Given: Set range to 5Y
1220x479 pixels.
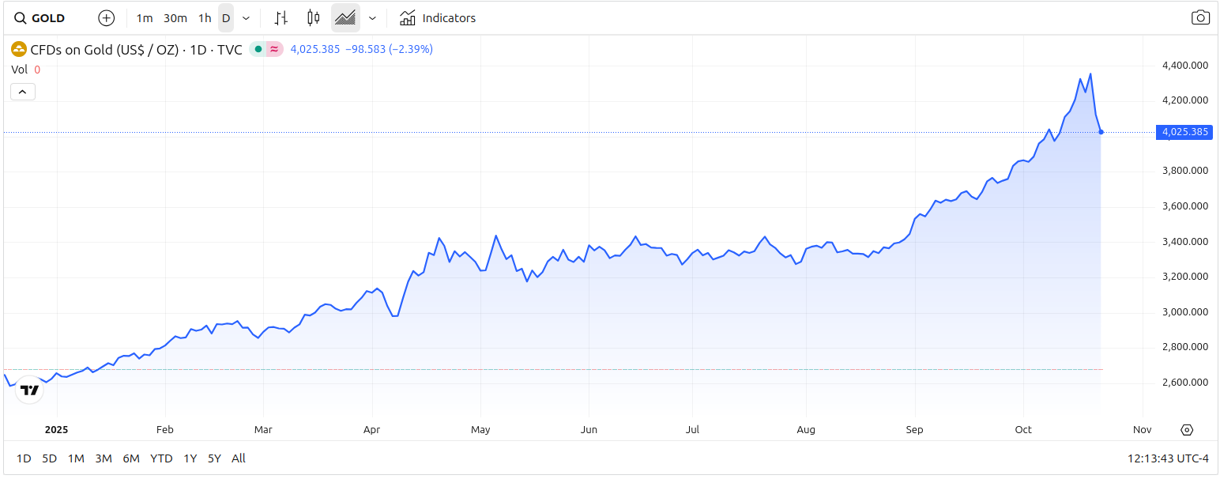Looking at the screenshot, I should pyautogui.click(x=214, y=458).
